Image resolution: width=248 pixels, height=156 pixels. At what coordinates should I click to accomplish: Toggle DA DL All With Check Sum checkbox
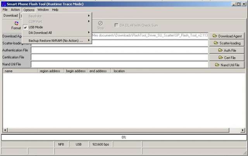(x=116, y=25)
